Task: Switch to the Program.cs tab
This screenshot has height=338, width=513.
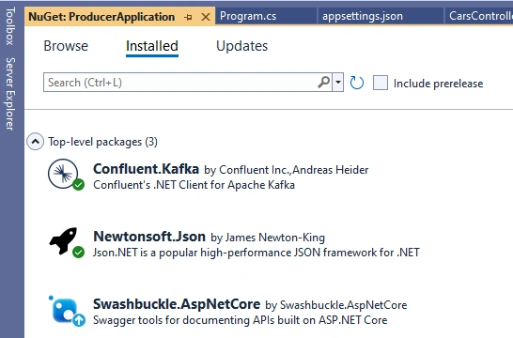Action: point(248,16)
